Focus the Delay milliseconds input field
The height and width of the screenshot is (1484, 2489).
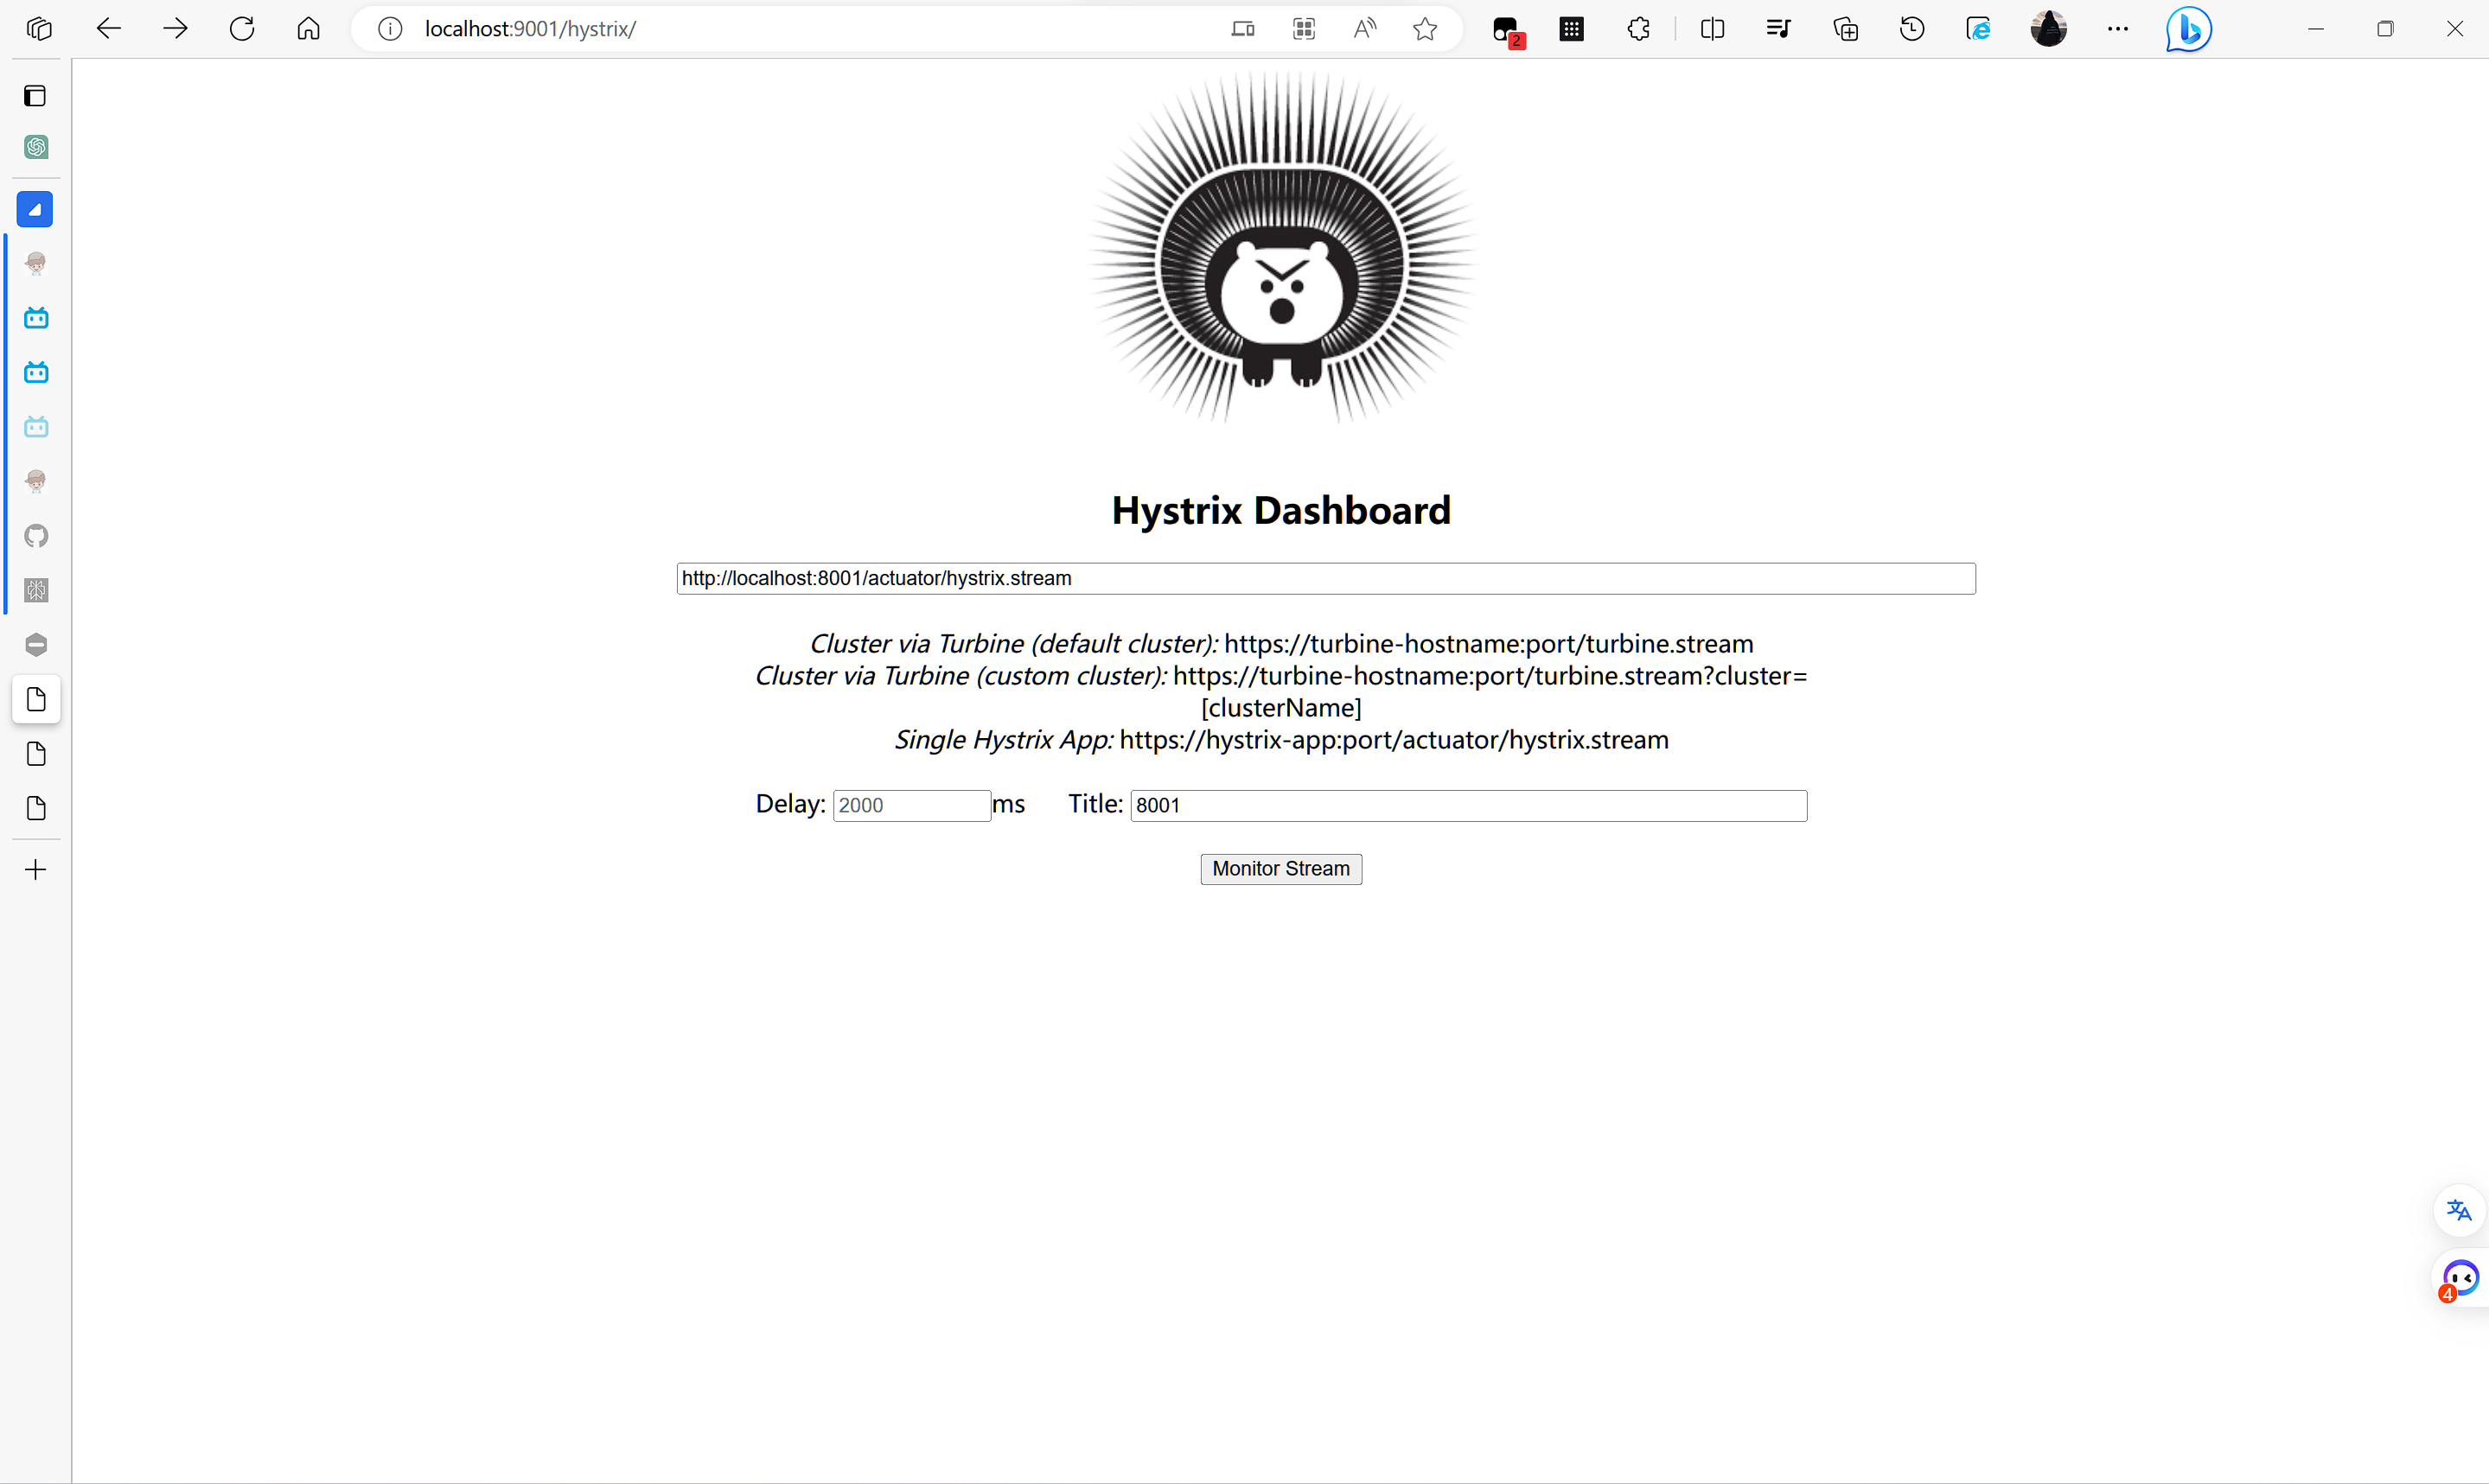point(911,805)
